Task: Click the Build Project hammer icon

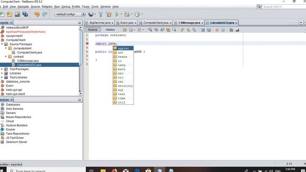Action: 101,14
